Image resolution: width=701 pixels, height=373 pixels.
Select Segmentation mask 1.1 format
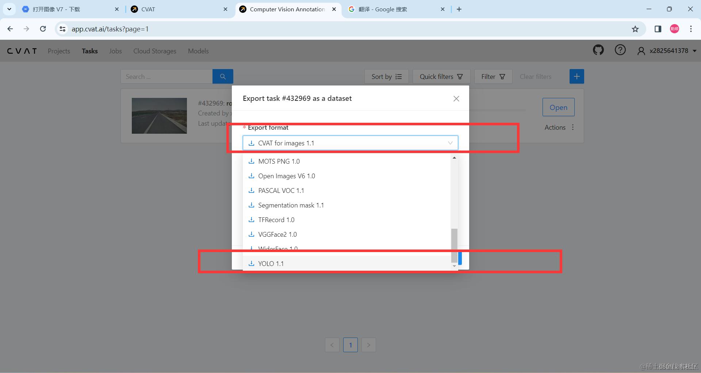click(347, 205)
